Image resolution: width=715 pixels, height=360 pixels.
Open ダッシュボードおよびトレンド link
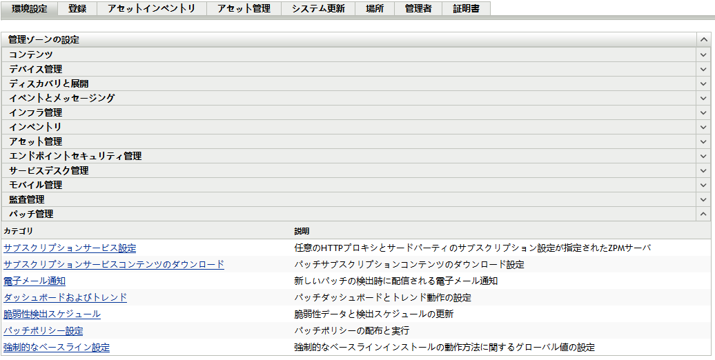[65, 297]
